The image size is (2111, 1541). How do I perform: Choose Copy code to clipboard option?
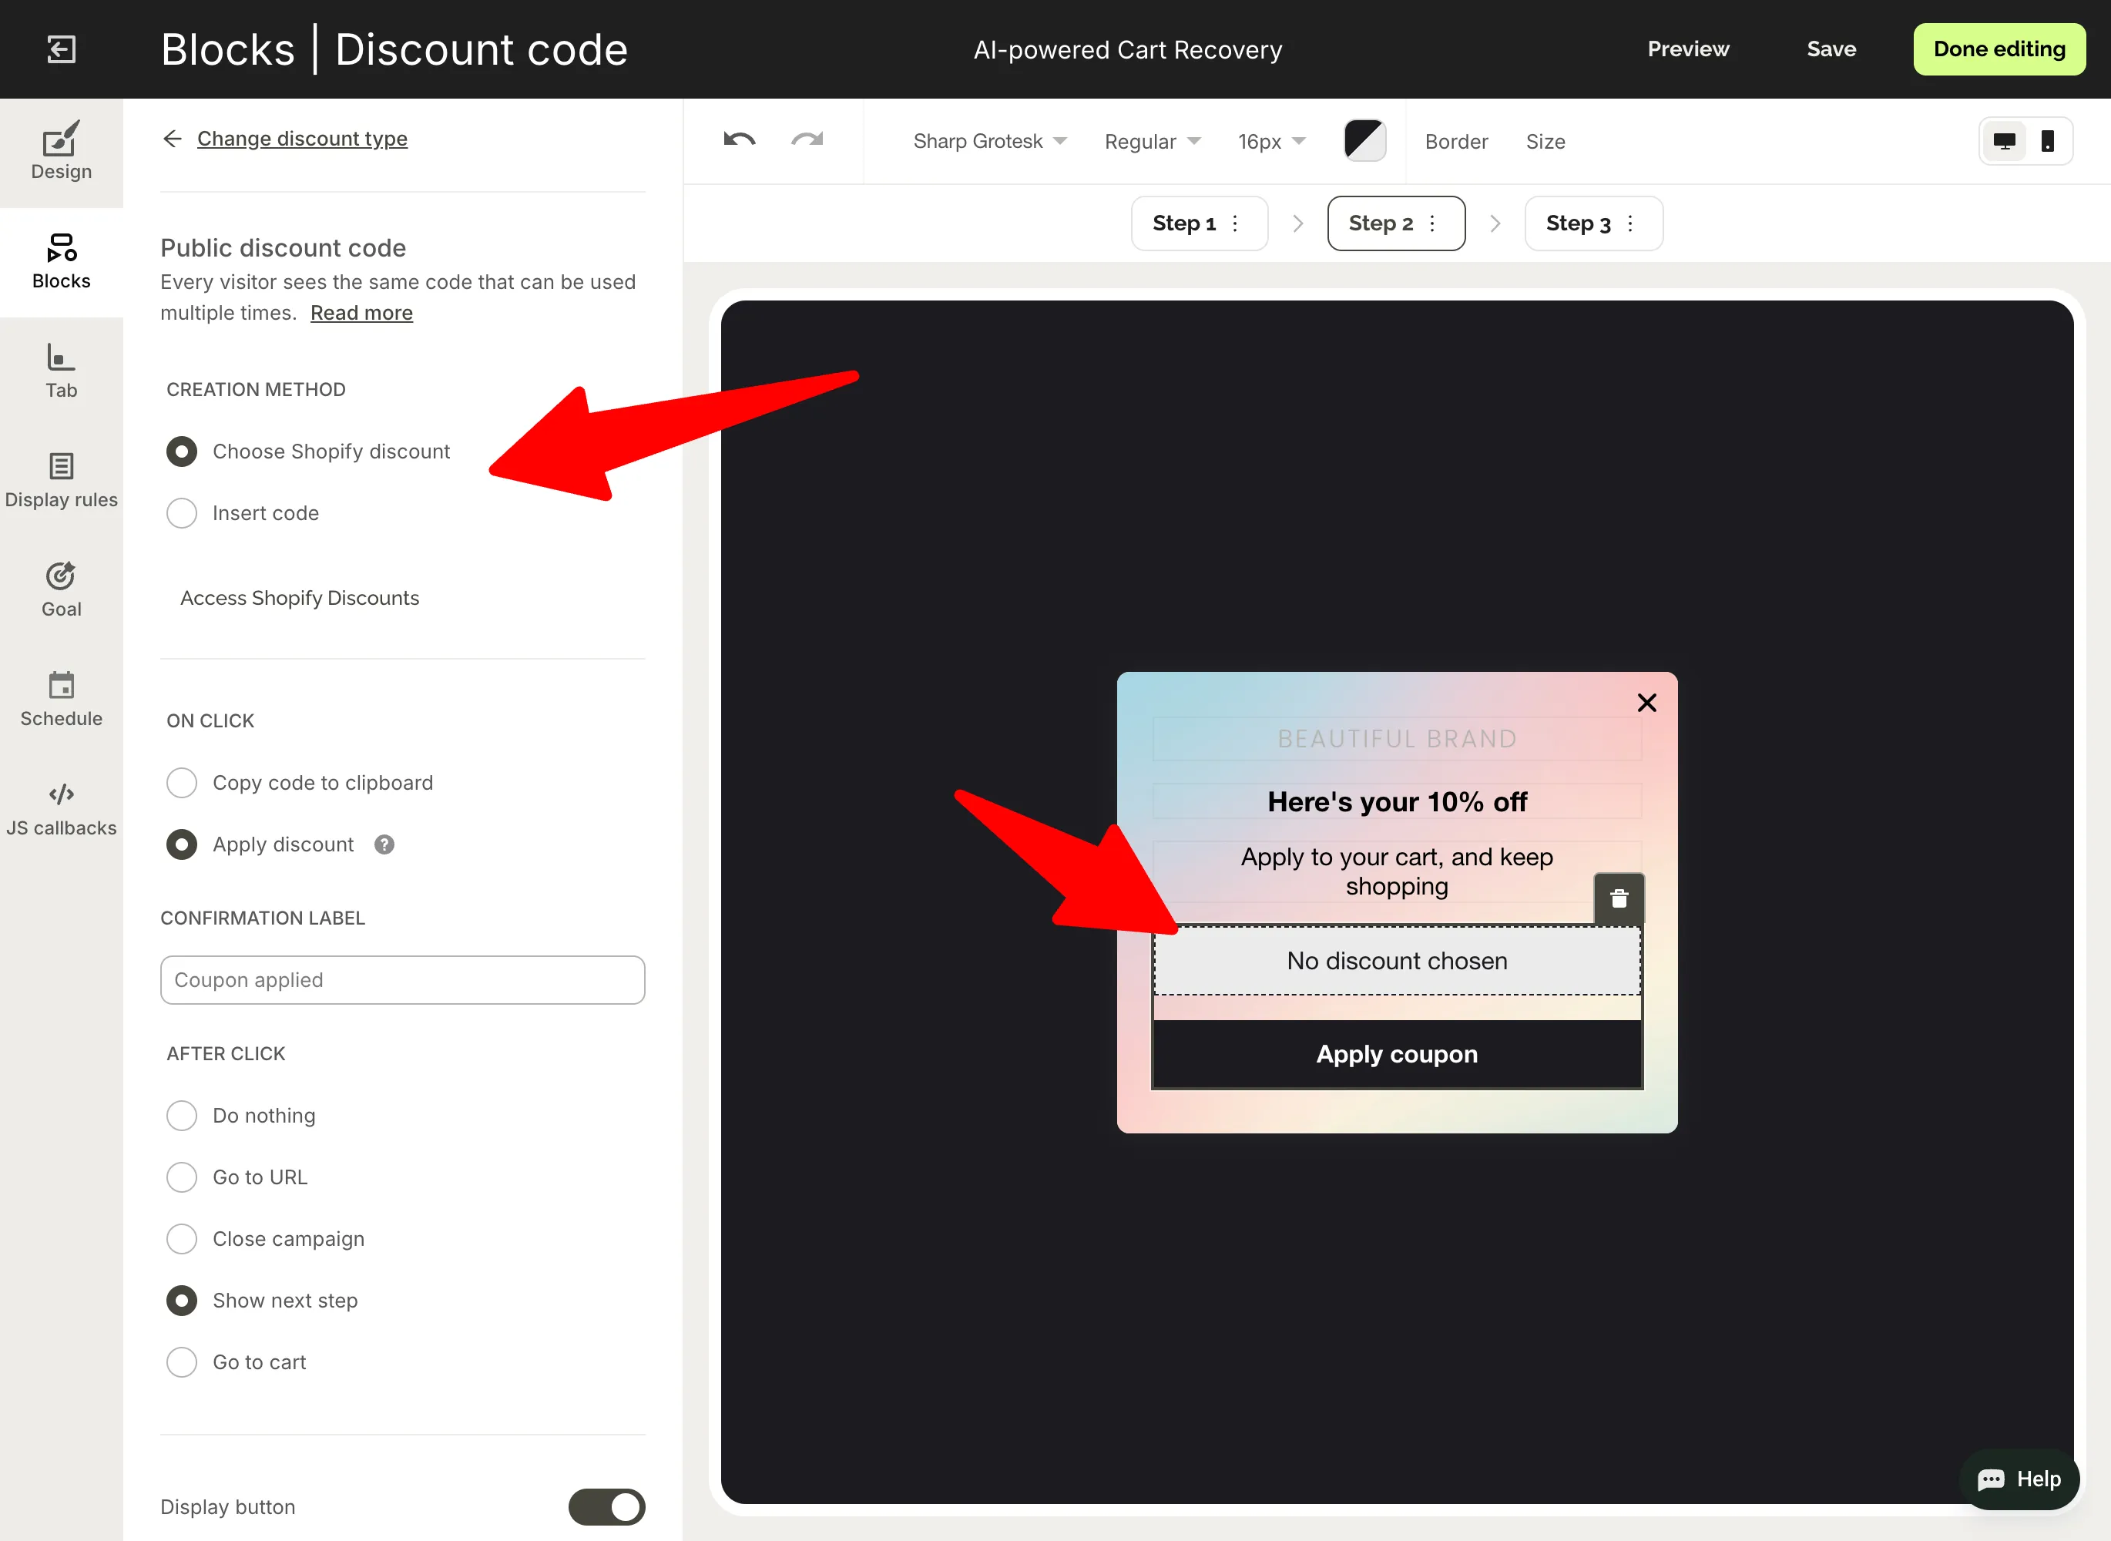[x=182, y=783]
